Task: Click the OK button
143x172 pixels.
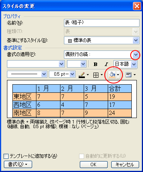Action: [94, 165]
